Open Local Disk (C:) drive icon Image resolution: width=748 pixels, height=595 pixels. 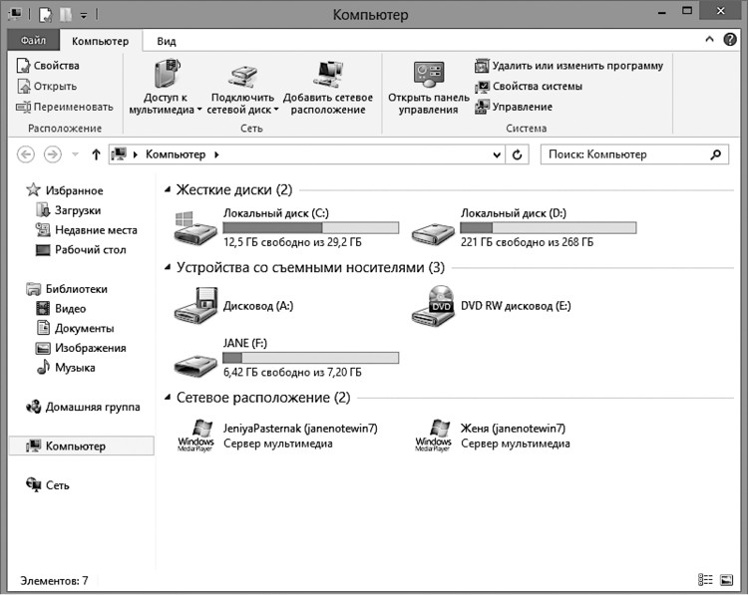point(194,228)
